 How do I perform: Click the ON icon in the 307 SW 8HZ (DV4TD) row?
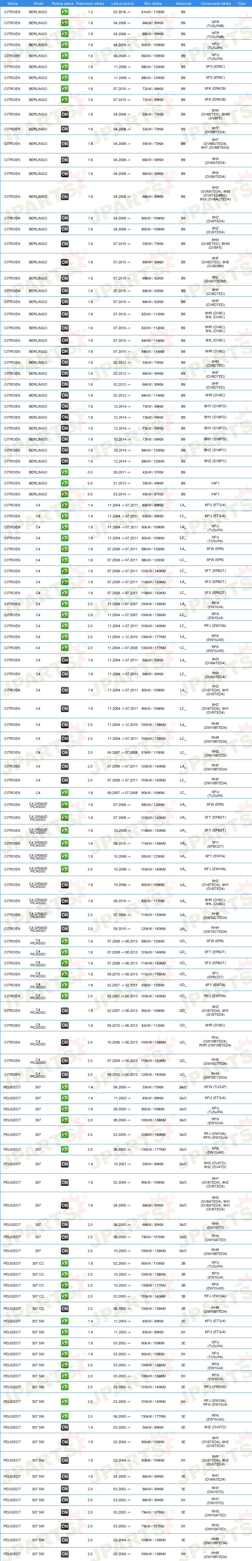coord(65,1427)
